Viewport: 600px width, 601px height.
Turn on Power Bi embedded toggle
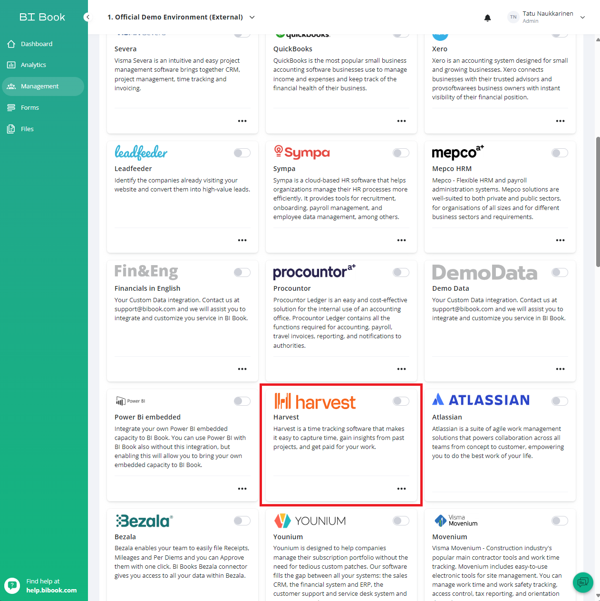coord(242,401)
